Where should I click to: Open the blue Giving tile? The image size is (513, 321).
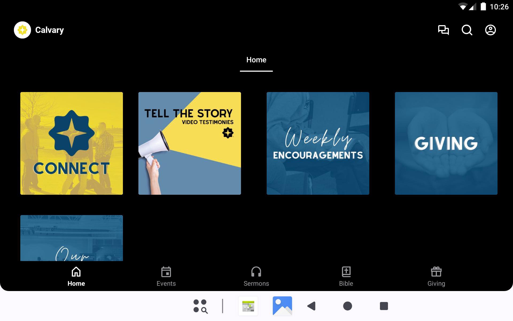tap(446, 143)
